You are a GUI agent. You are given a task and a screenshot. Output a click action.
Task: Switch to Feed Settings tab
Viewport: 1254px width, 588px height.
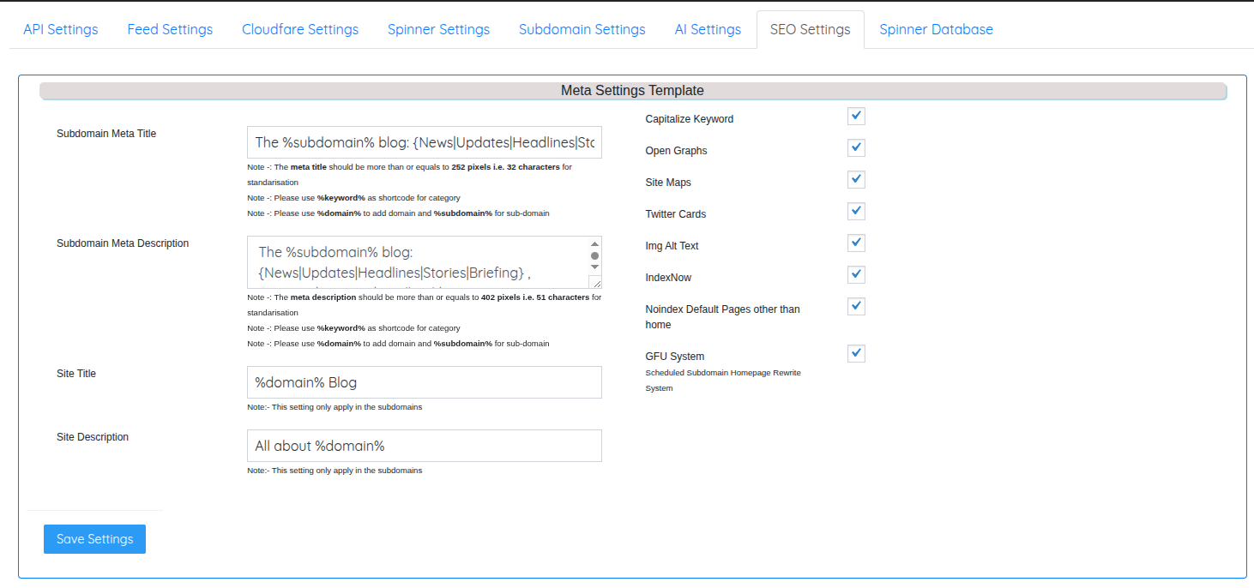170,29
